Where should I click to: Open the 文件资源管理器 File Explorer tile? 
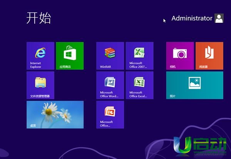coord(40,85)
